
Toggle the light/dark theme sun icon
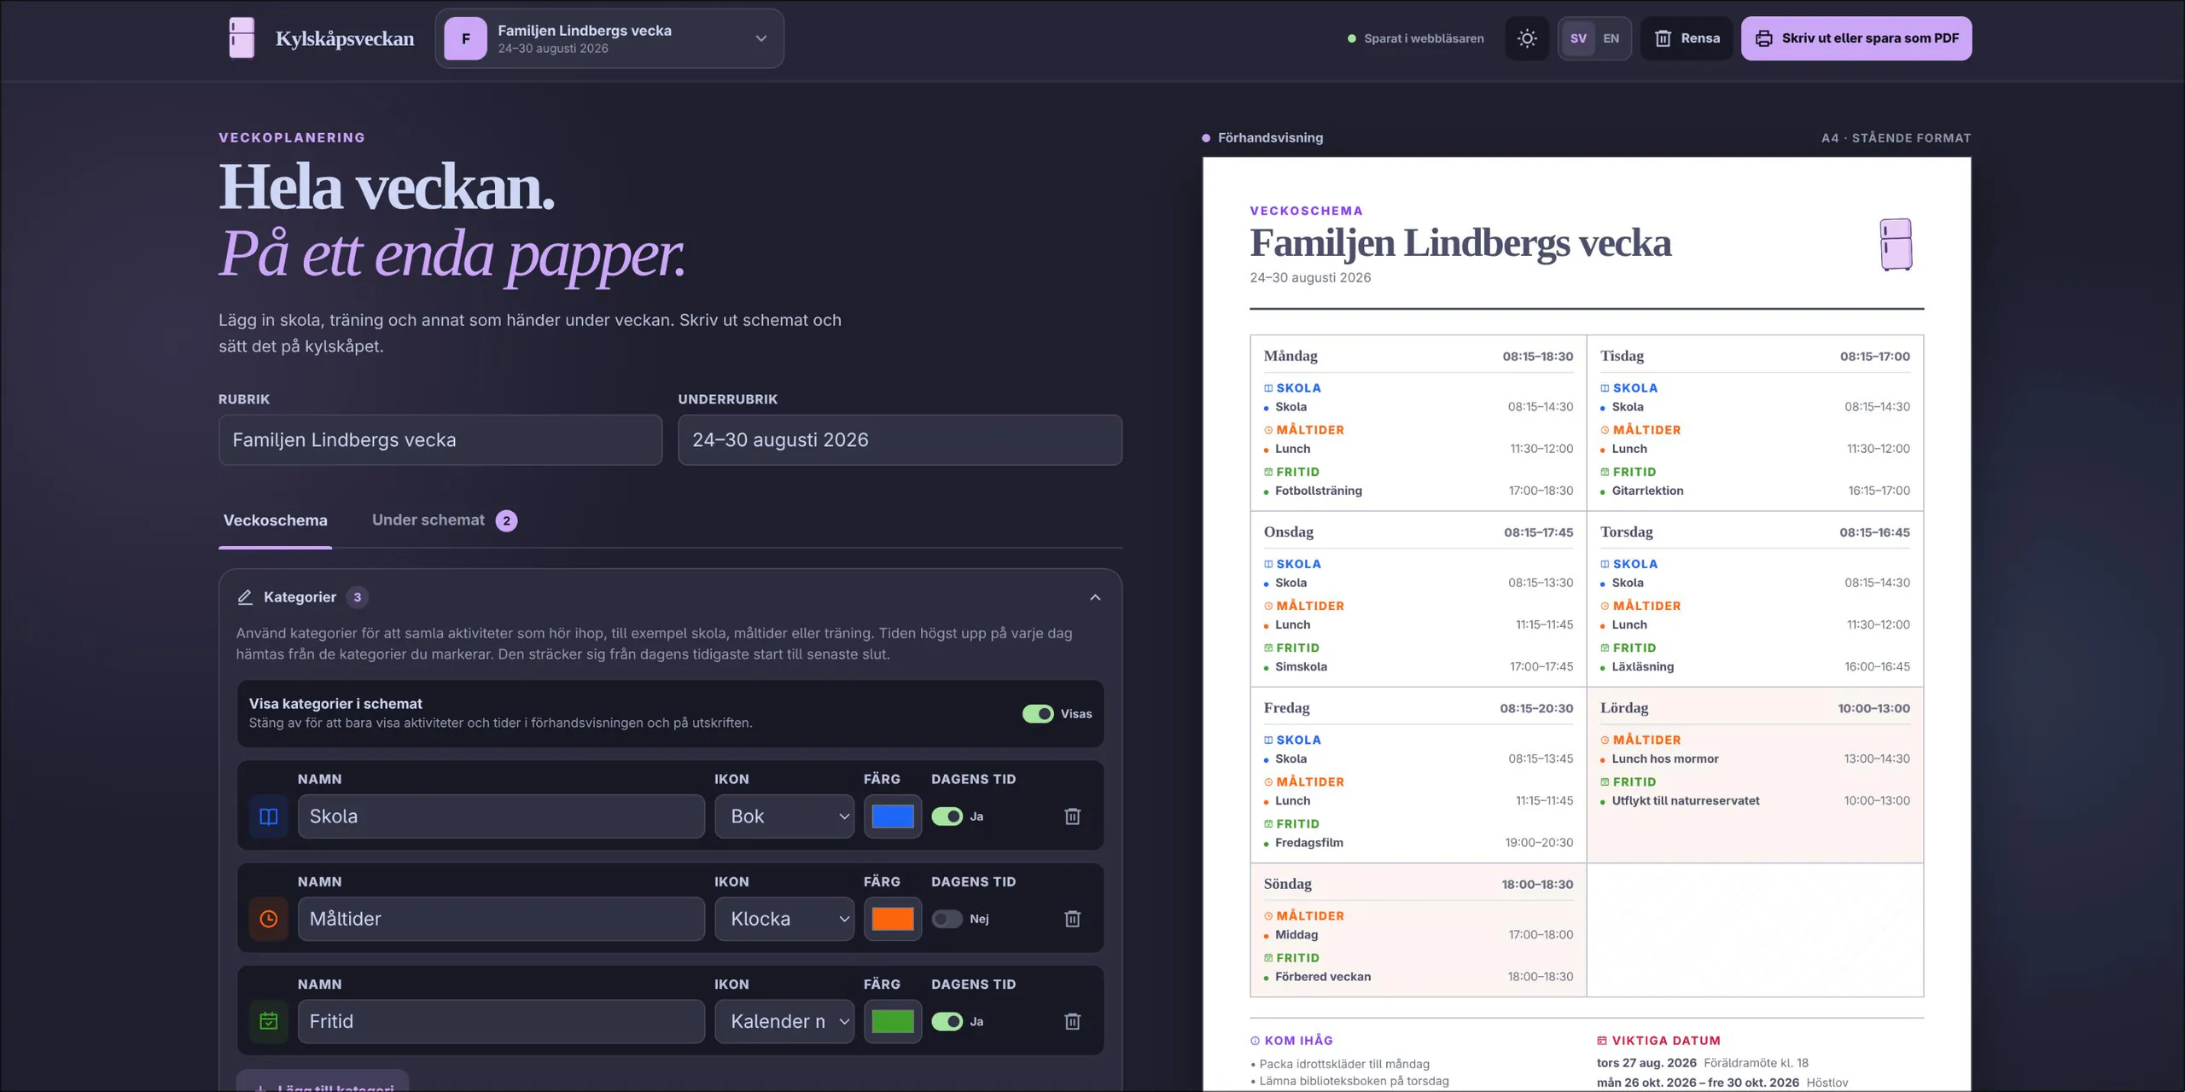[1527, 38]
